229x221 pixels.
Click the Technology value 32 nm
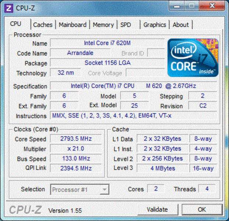coord(66,73)
